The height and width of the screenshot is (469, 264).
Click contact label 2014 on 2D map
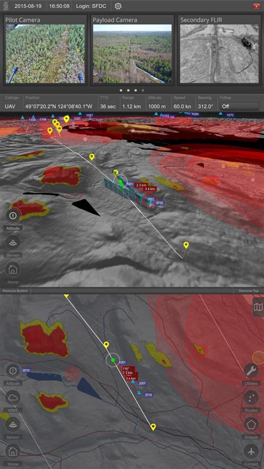pos(149,395)
